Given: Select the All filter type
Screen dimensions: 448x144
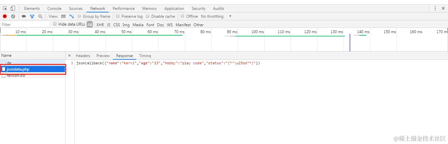Looking at the screenshot, I should [x=90, y=25].
